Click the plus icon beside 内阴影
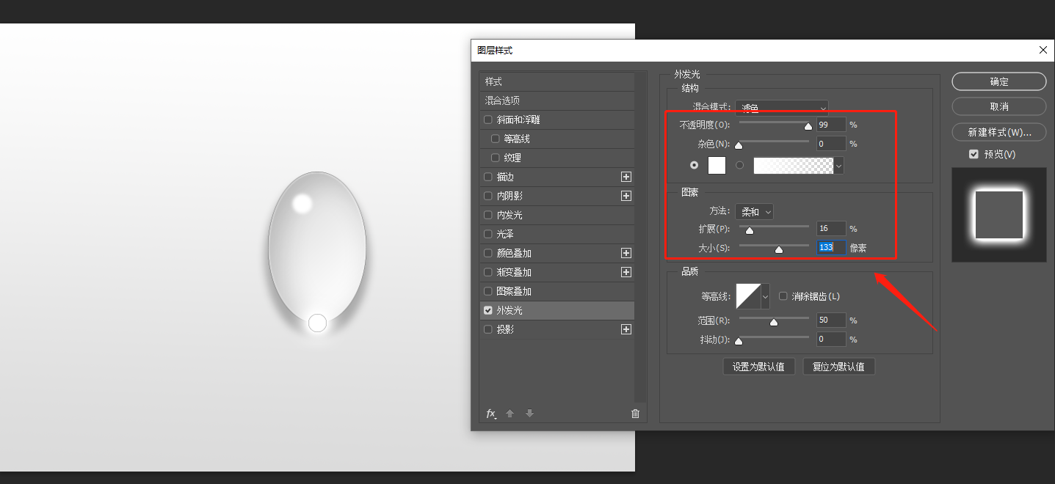The height and width of the screenshot is (484, 1055). coord(626,196)
